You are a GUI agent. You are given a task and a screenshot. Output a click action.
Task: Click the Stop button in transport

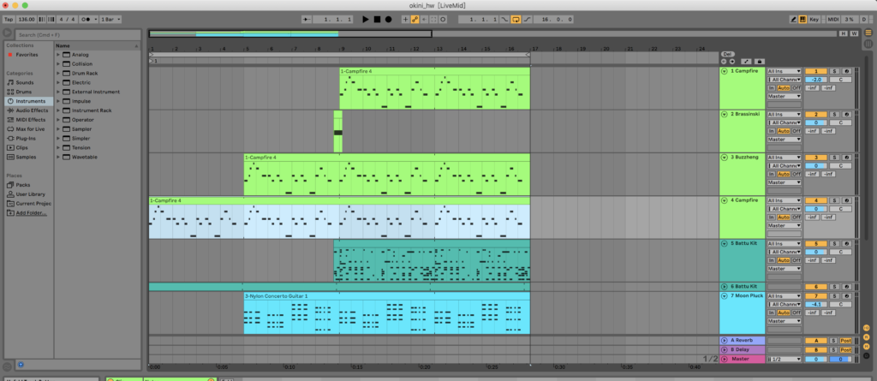[377, 19]
